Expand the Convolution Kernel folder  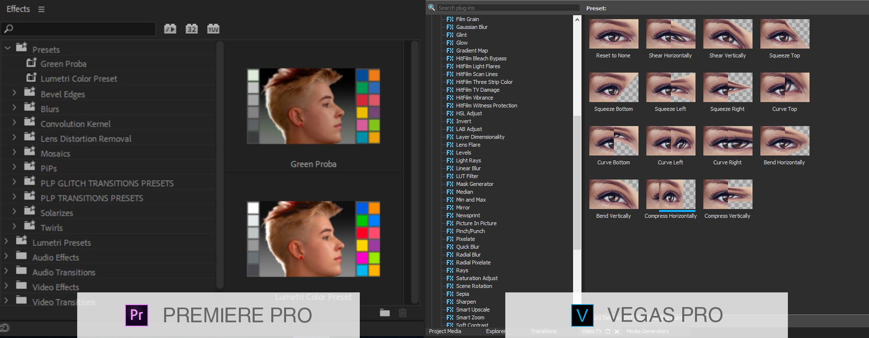(14, 122)
